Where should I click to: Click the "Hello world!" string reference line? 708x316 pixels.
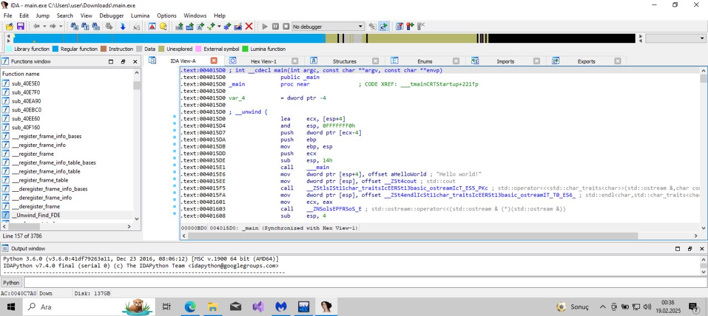[440, 174]
